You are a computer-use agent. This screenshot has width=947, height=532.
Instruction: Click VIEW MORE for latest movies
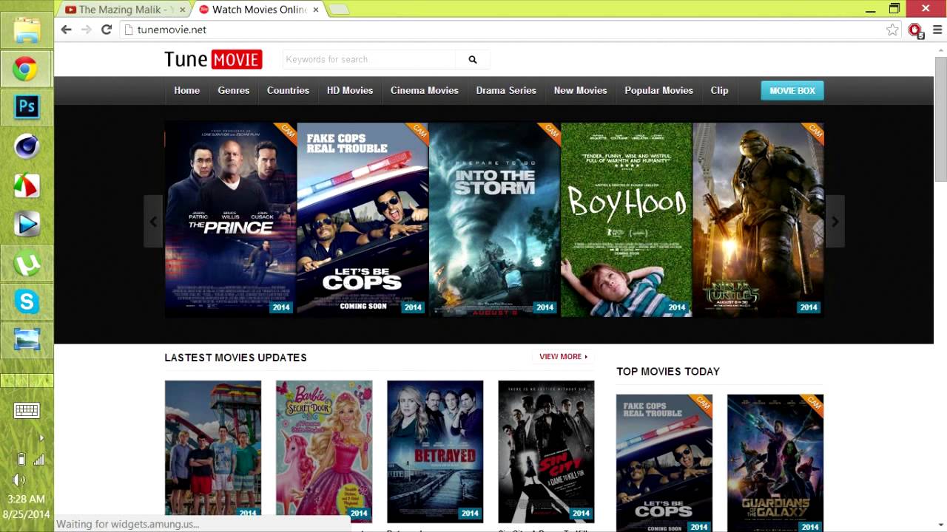563,357
